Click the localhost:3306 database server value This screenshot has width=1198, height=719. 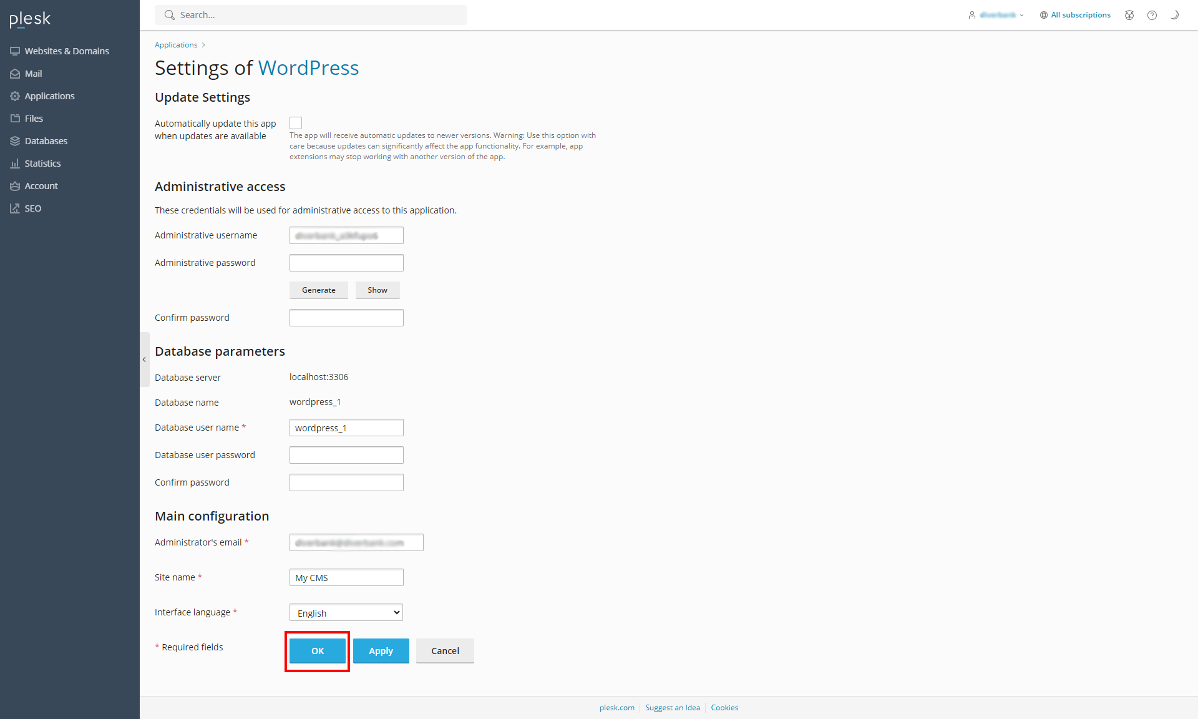tap(319, 377)
